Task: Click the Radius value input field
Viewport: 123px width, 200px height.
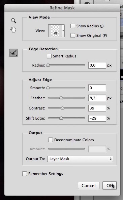Action: 97,65
